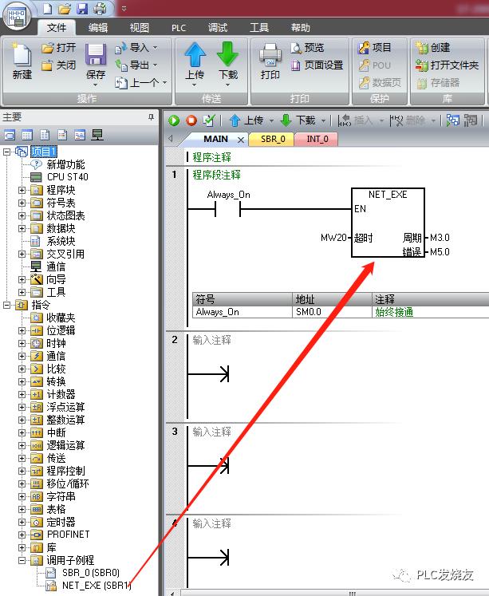Open the Import (导入) dropdown
Viewport: 489px width, 596px height.
(x=138, y=48)
